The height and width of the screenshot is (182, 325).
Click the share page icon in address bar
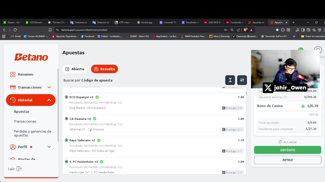click(x=238, y=30)
